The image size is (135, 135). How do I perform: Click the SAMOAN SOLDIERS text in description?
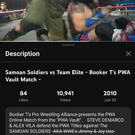point(30,131)
